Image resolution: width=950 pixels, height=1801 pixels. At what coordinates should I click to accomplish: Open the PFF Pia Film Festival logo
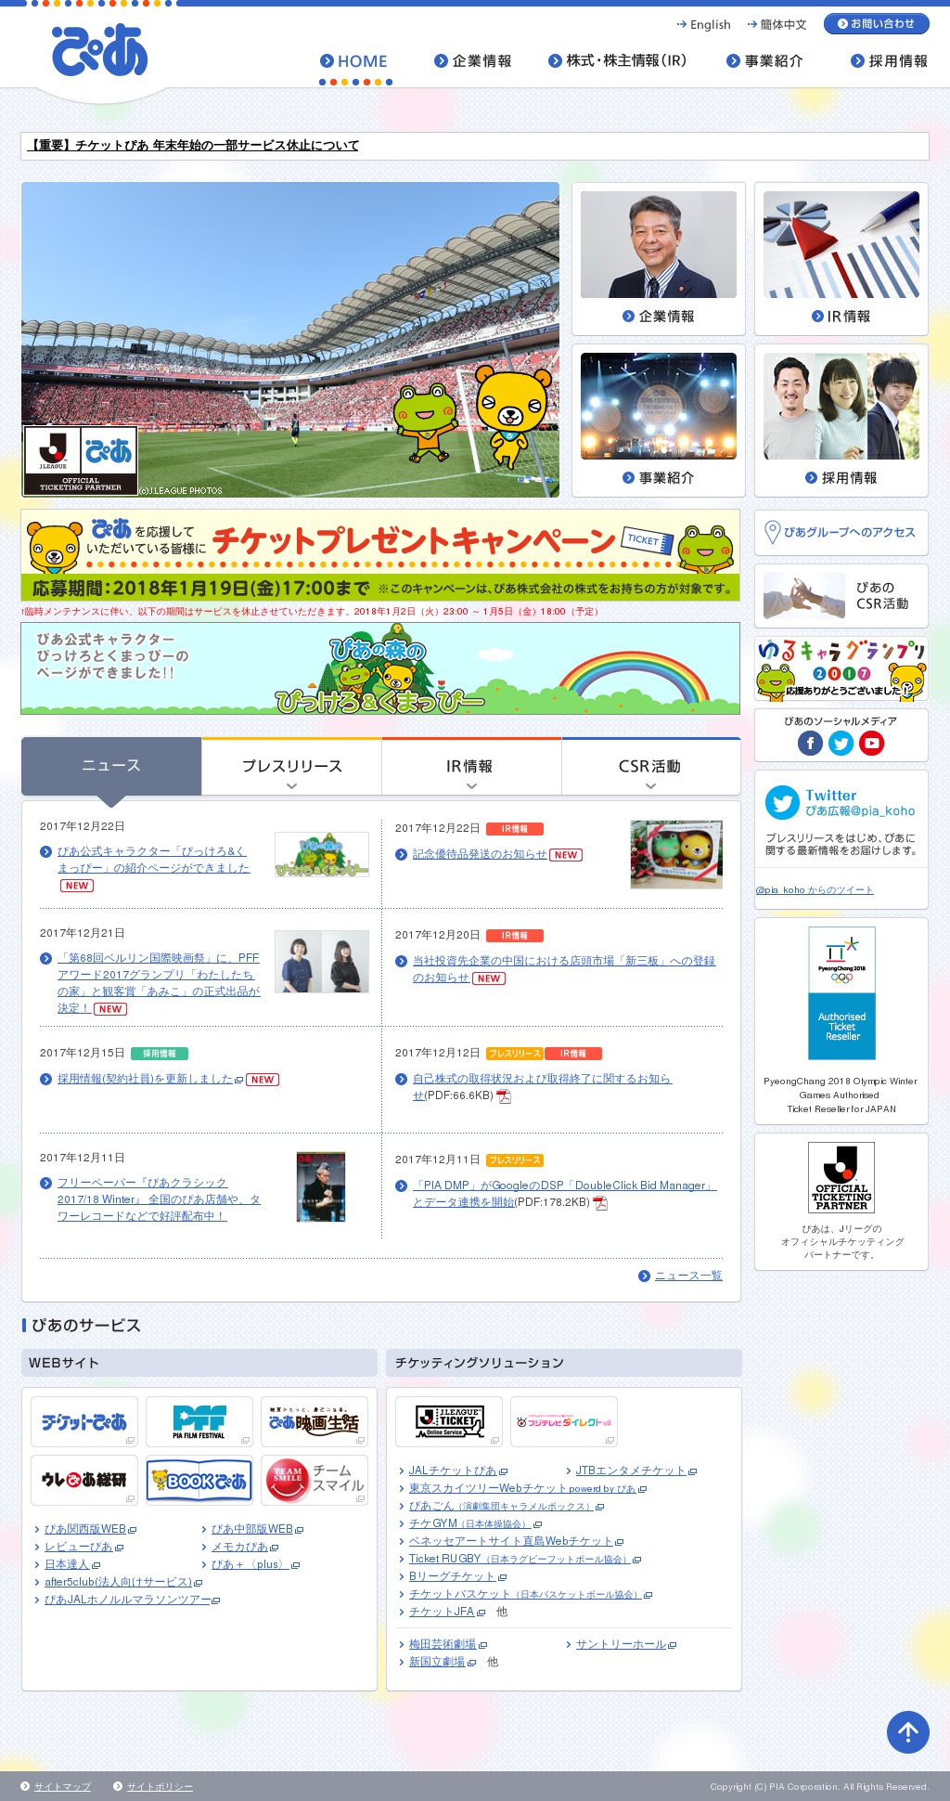point(199,1421)
